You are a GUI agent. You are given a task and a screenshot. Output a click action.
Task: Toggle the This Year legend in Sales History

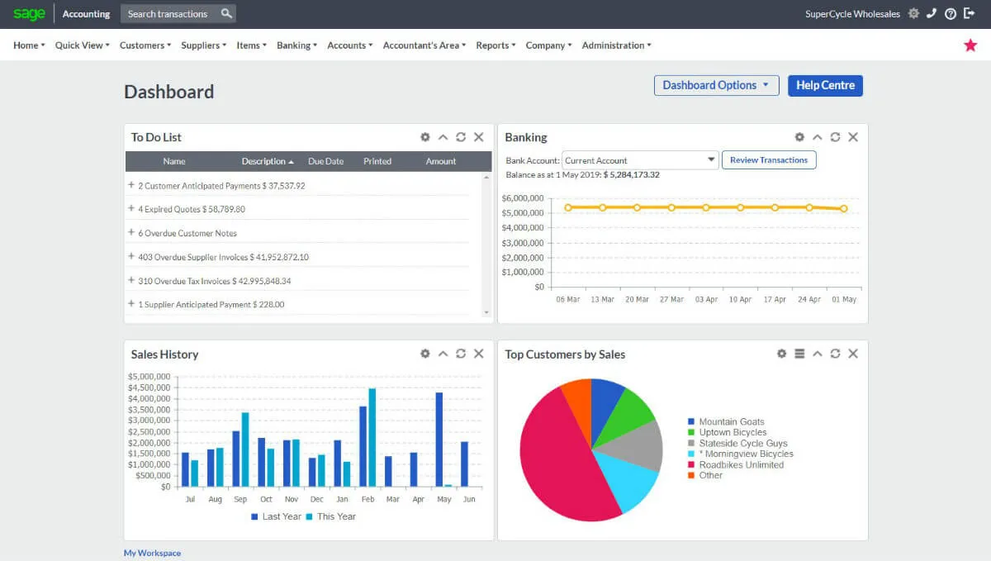[331, 516]
